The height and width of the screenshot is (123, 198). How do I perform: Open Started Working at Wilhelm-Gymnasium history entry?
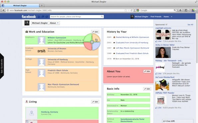coord(132,37)
